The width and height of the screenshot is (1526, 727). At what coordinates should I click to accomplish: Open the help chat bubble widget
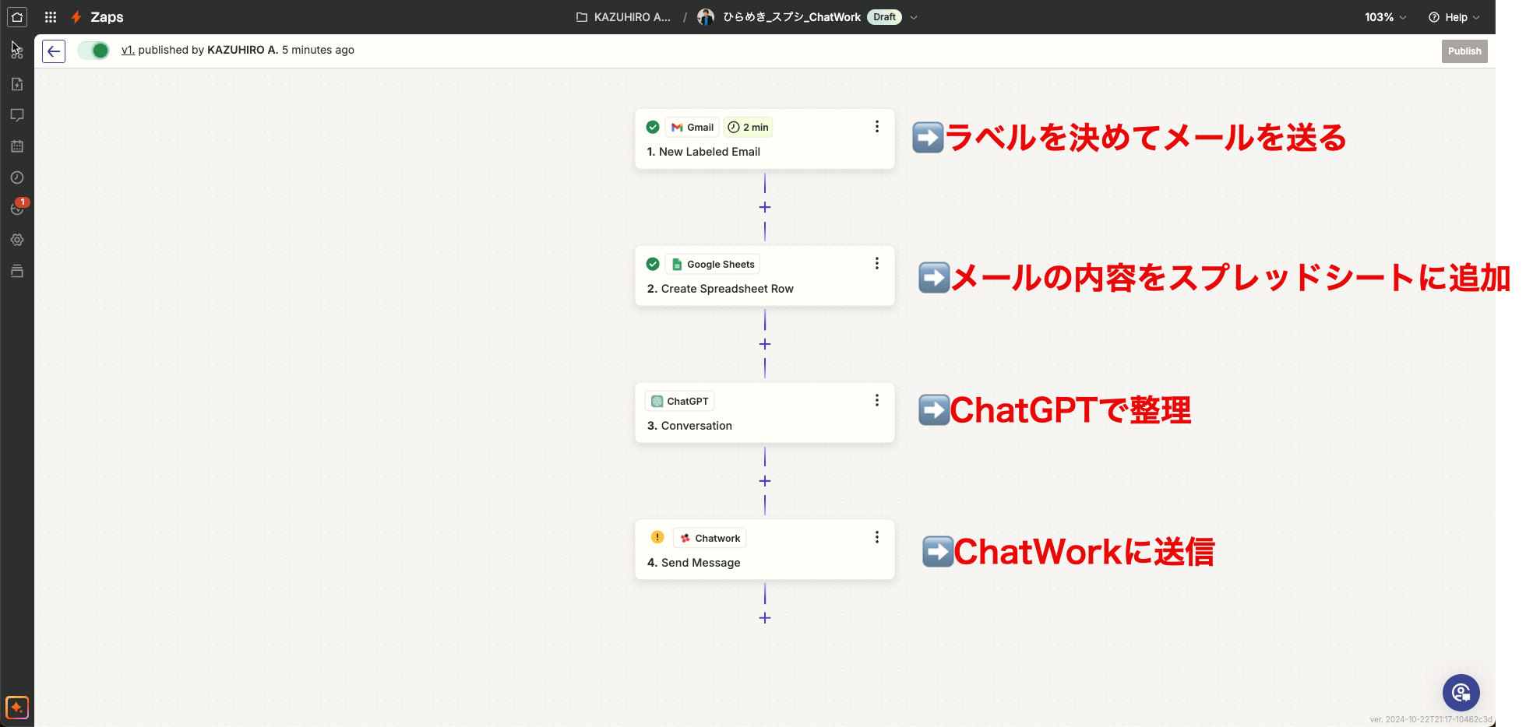[x=1461, y=693]
